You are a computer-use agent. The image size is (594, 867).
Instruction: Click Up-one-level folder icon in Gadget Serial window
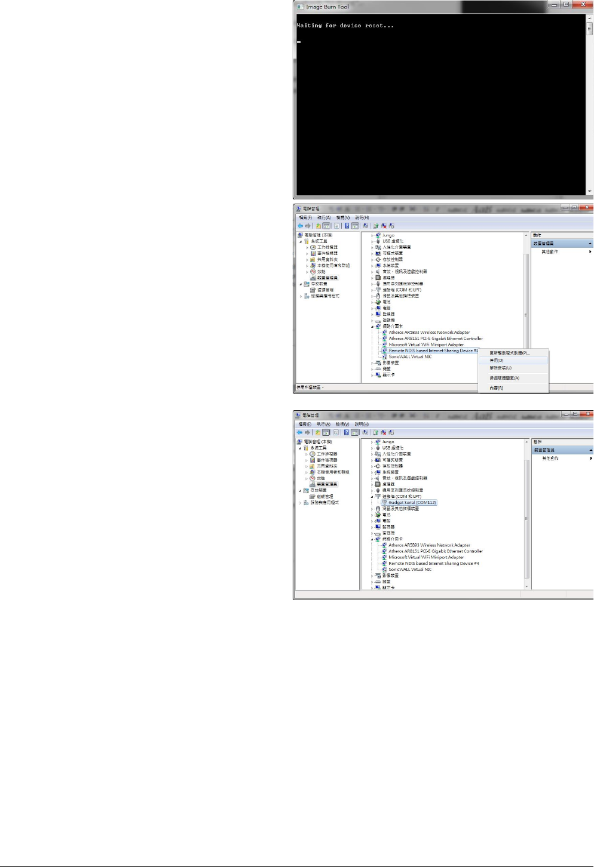pyautogui.click(x=319, y=432)
